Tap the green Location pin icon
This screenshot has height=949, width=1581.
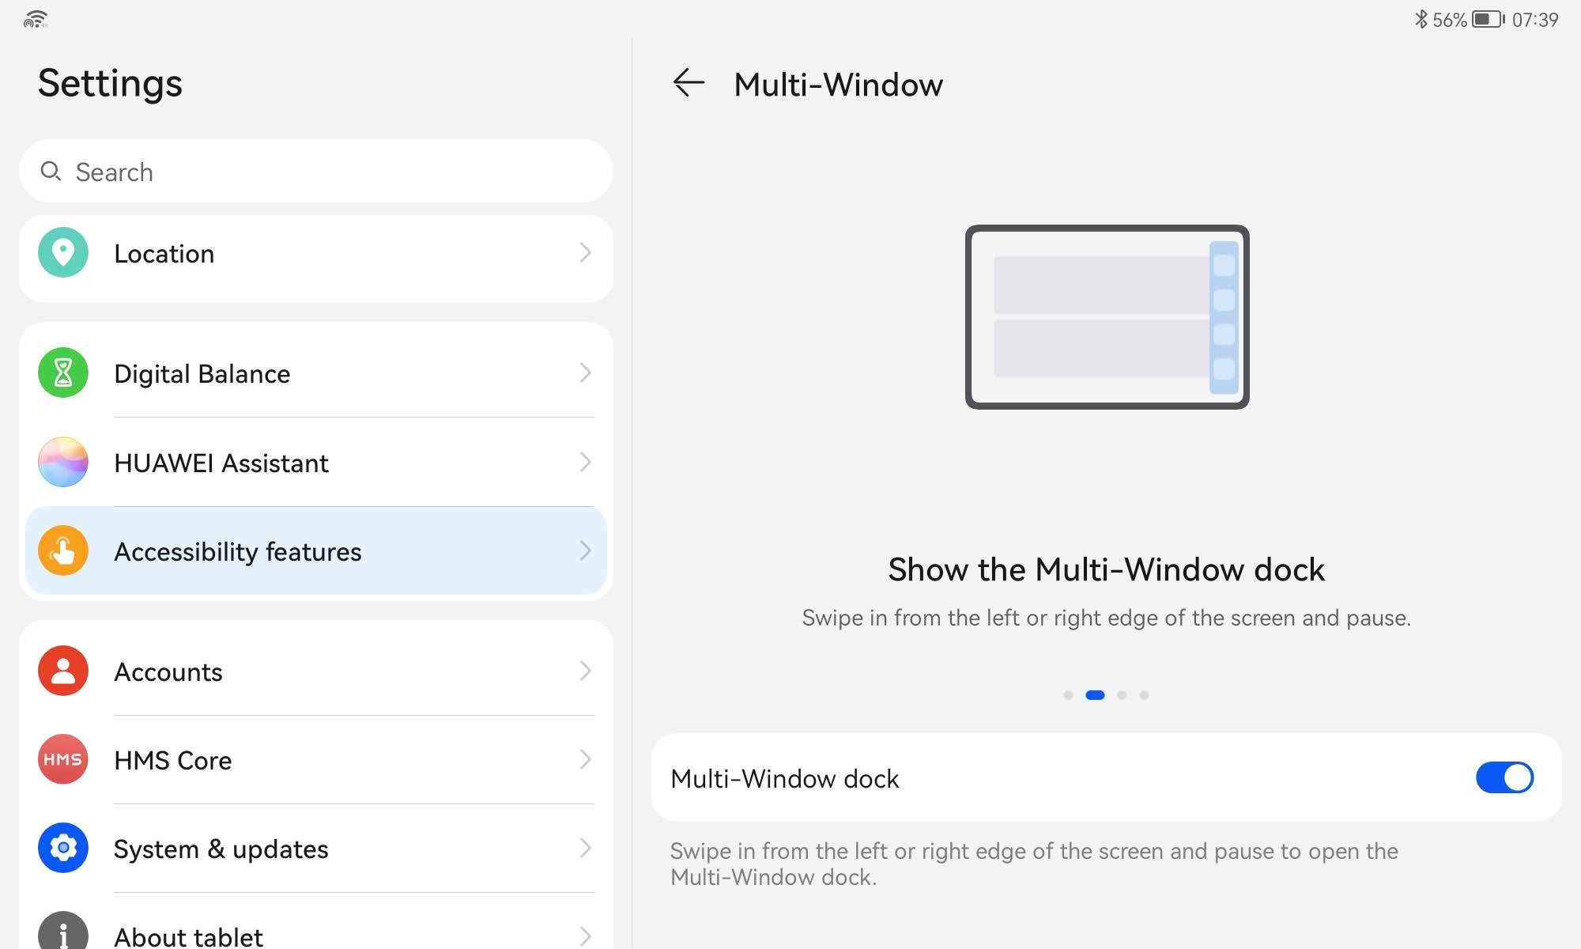click(x=63, y=253)
